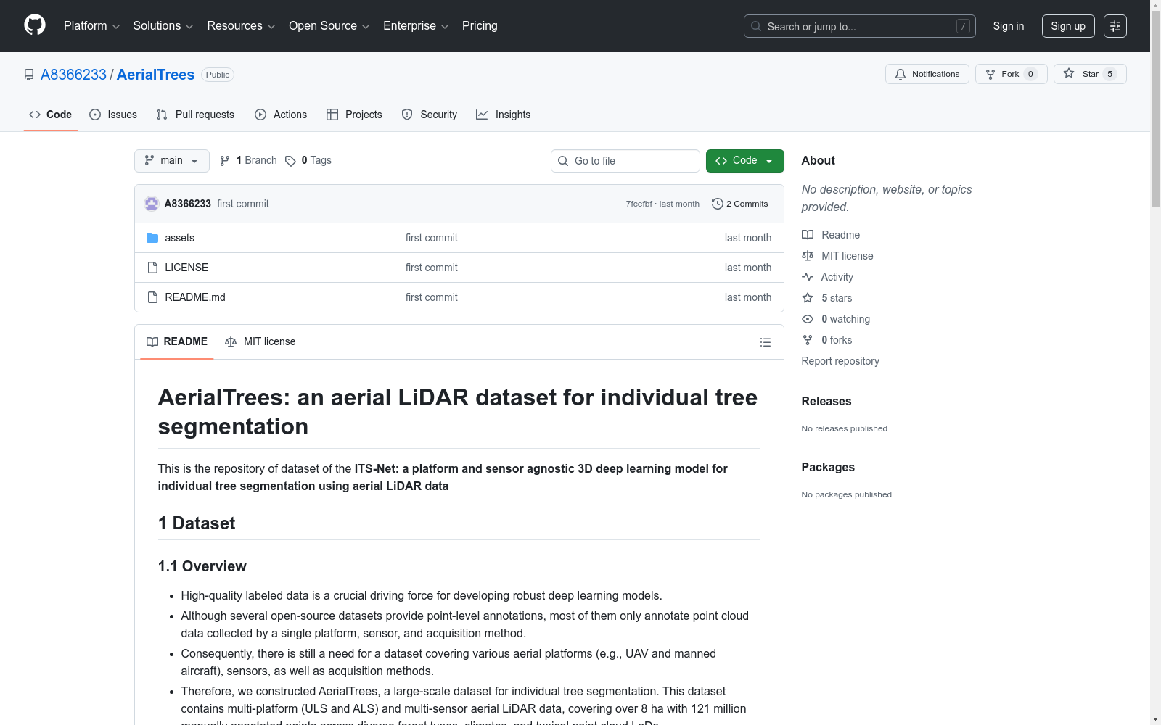View the 0 forks list

pos(827,340)
